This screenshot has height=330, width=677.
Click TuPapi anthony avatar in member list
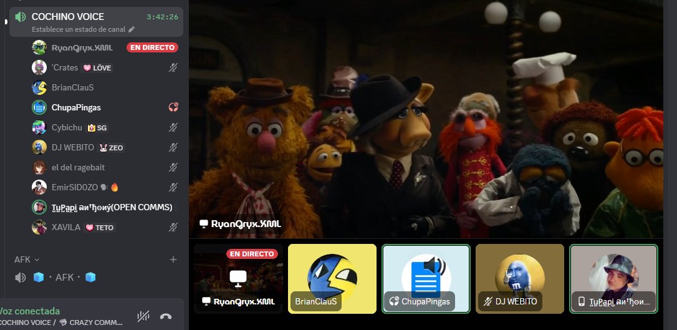pos(39,207)
